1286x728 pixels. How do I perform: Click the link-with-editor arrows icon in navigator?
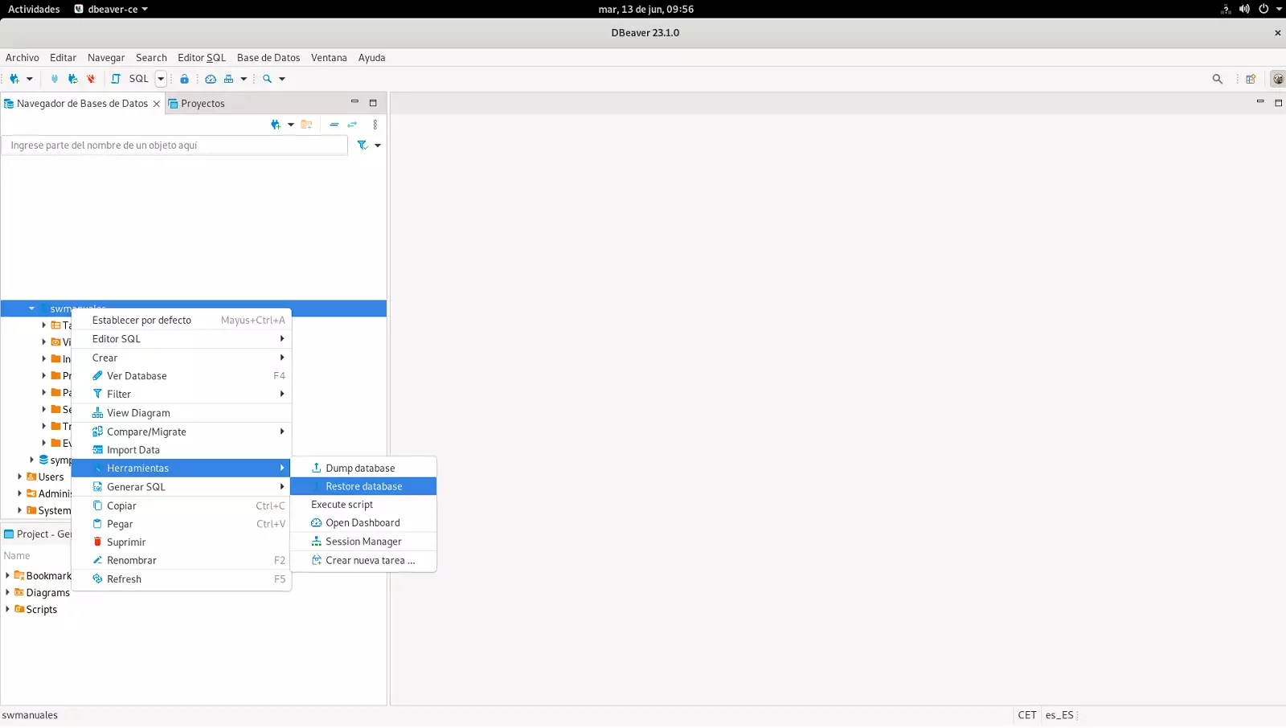tap(352, 125)
